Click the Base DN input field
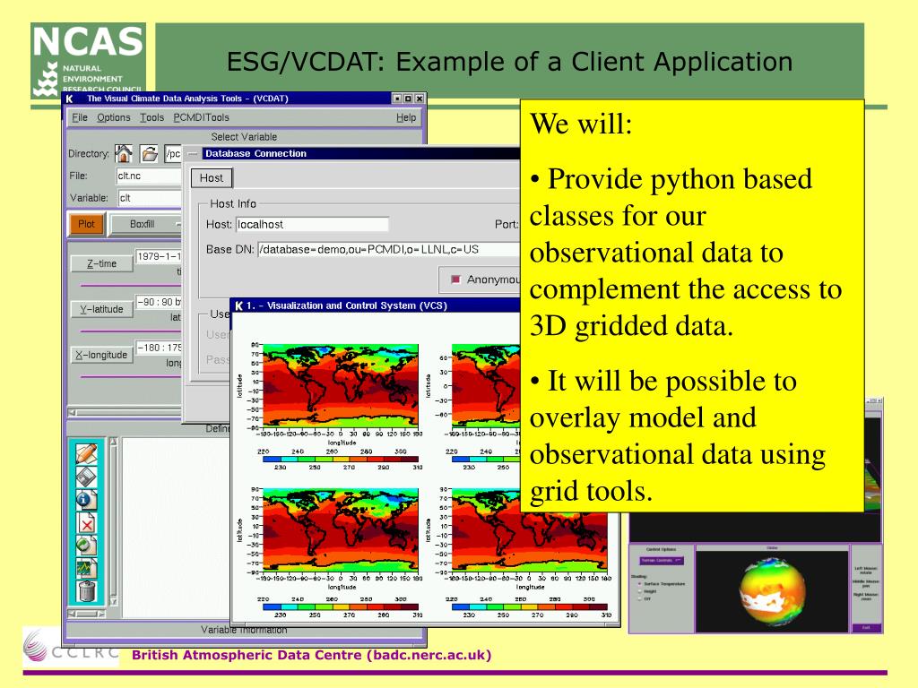This screenshot has width=918, height=688. coord(388,249)
